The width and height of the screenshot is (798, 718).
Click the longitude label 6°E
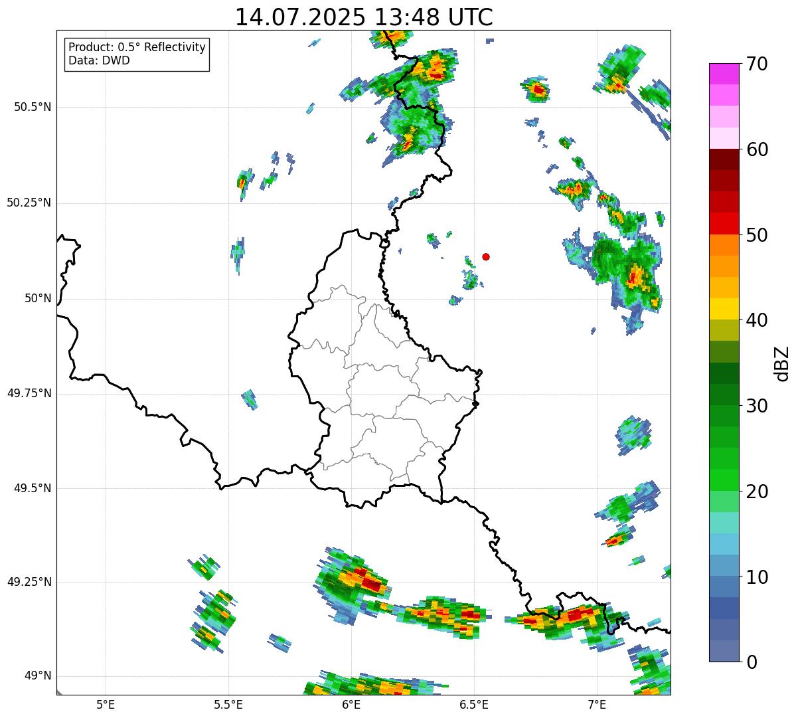pos(352,705)
